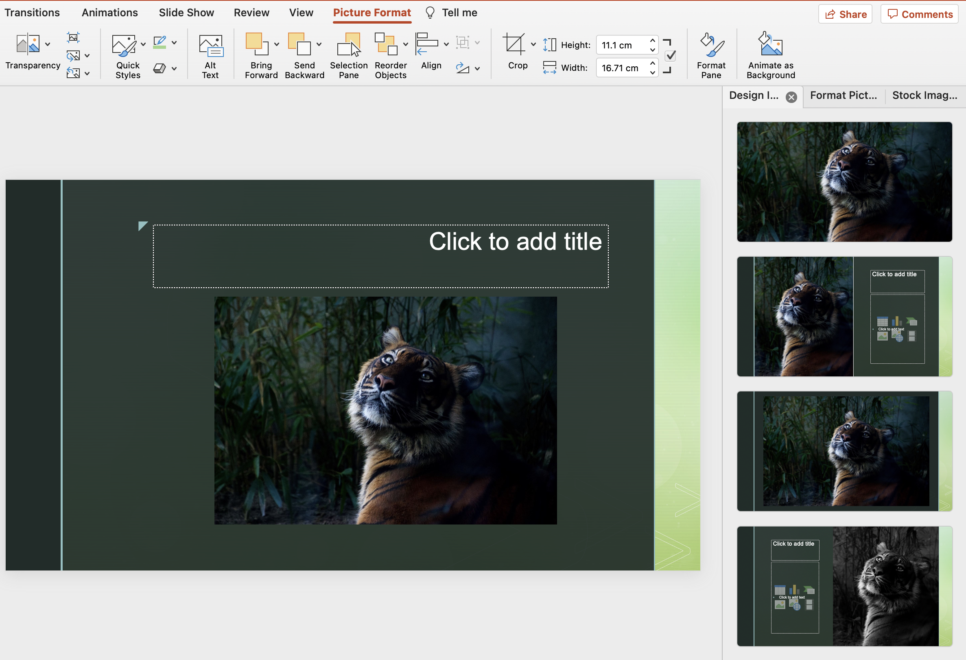
Task: Switch to Format Picture pane tab
Action: point(844,96)
